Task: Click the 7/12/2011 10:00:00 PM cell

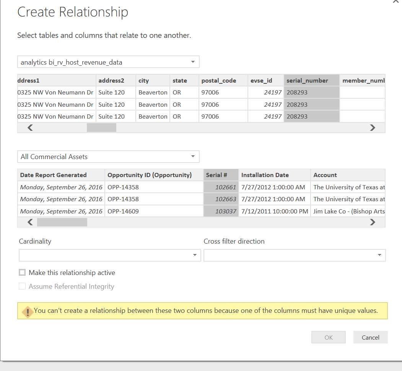Action: (x=275, y=211)
